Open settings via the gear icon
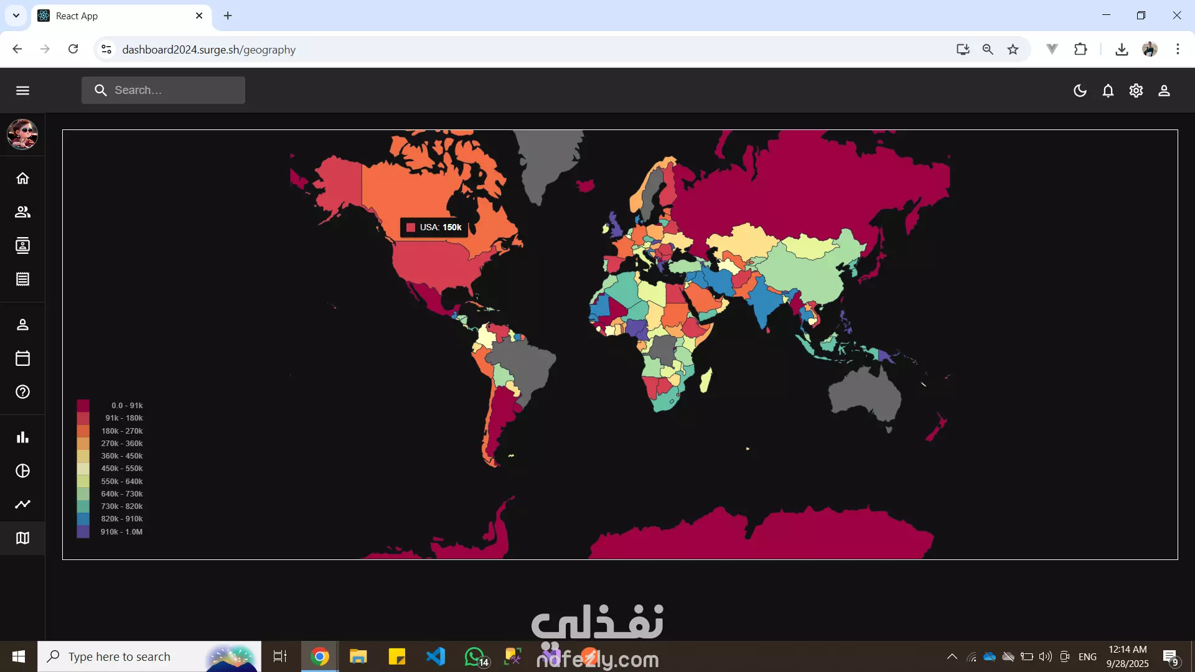The height and width of the screenshot is (672, 1195). pos(1136,91)
